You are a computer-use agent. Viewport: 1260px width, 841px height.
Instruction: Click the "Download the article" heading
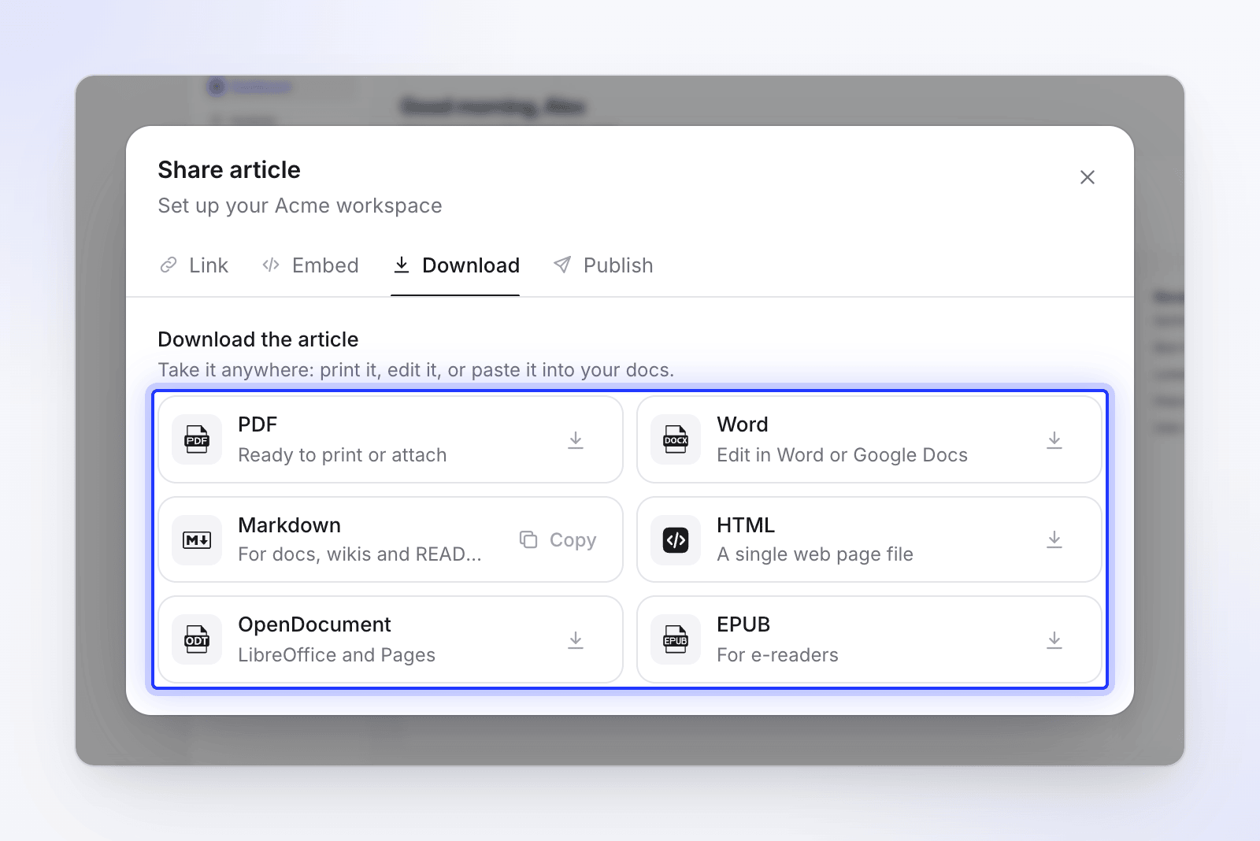coord(258,339)
